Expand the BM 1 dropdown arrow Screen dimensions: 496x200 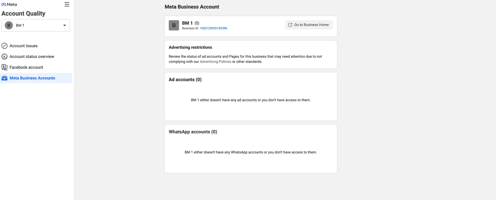(x=64, y=25)
